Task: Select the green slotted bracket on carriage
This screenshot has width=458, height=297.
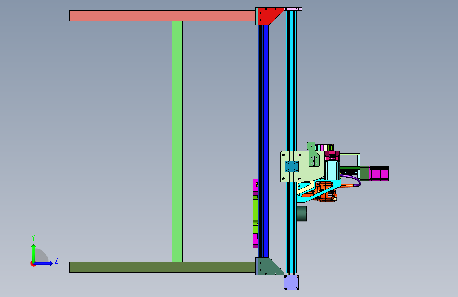Action: point(313,155)
